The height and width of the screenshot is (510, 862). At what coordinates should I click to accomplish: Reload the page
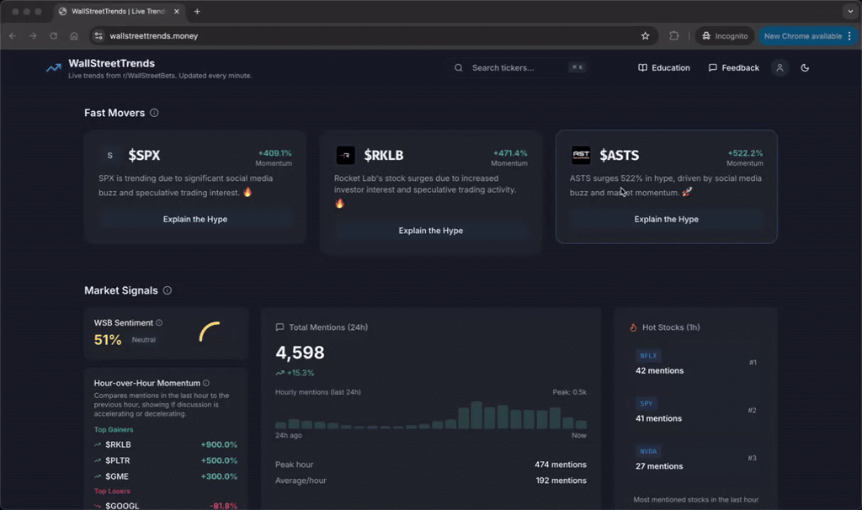(x=53, y=35)
